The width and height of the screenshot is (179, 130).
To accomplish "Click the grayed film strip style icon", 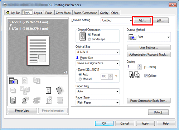I will (x=60, y=100).
